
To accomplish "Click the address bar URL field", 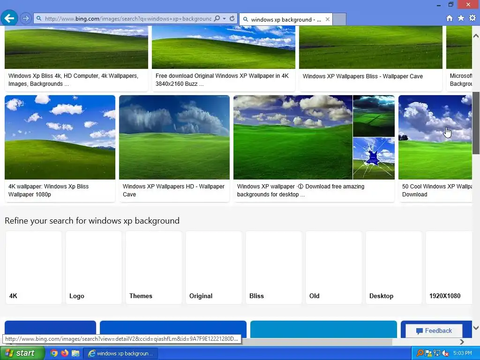I will (128, 19).
